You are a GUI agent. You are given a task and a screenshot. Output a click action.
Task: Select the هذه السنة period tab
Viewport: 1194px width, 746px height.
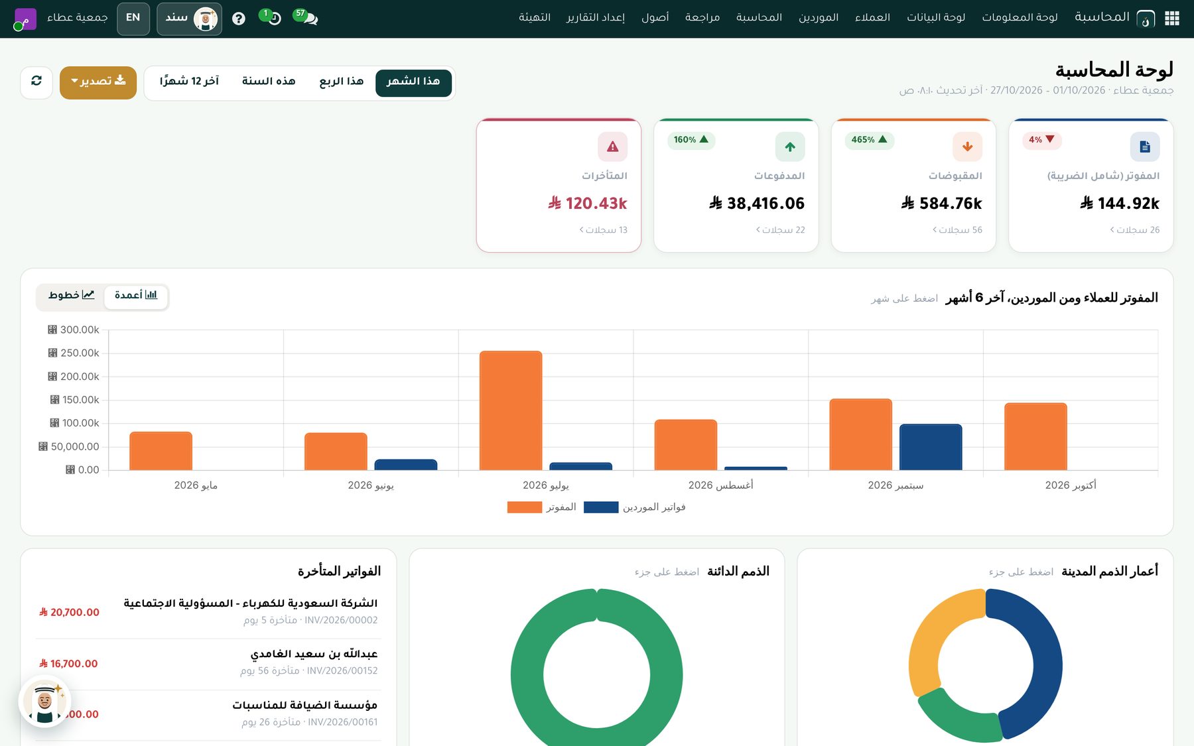[269, 82]
